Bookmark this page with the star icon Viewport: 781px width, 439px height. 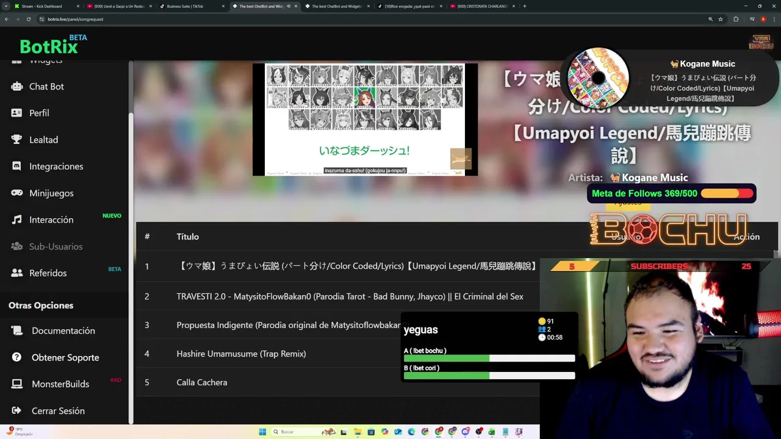point(721,19)
